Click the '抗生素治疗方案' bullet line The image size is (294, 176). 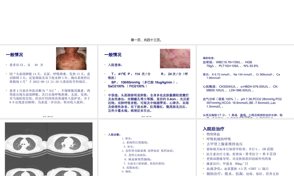(x=241, y=154)
